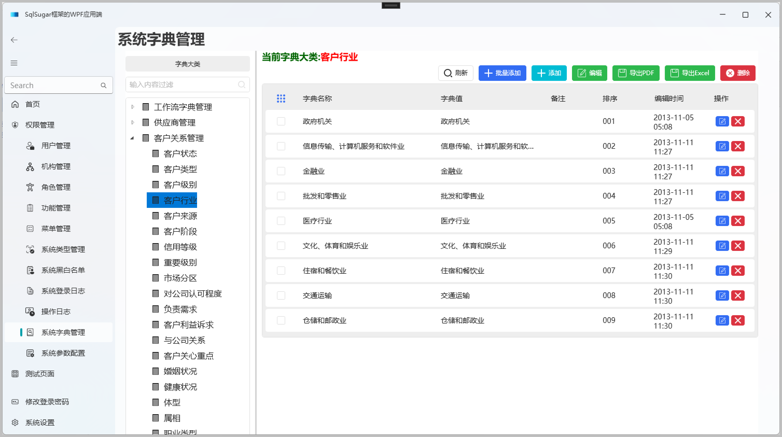Click the 编辑 toolbar button
The height and width of the screenshot is (437, 782).
589,73
